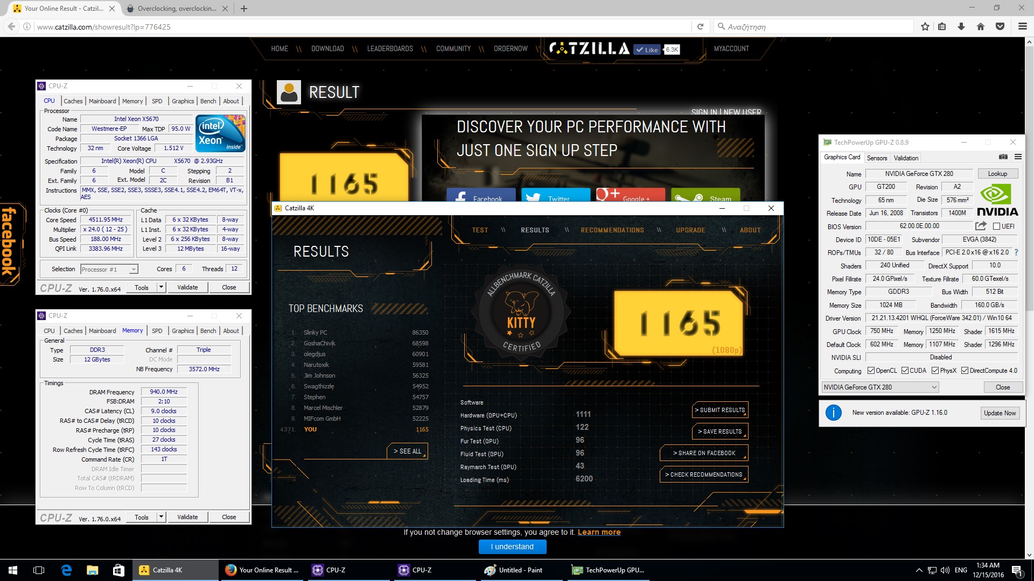
Task: Expand Tools dropdown arrow in the bottom CPU-Z window
Action: [161, 517]
